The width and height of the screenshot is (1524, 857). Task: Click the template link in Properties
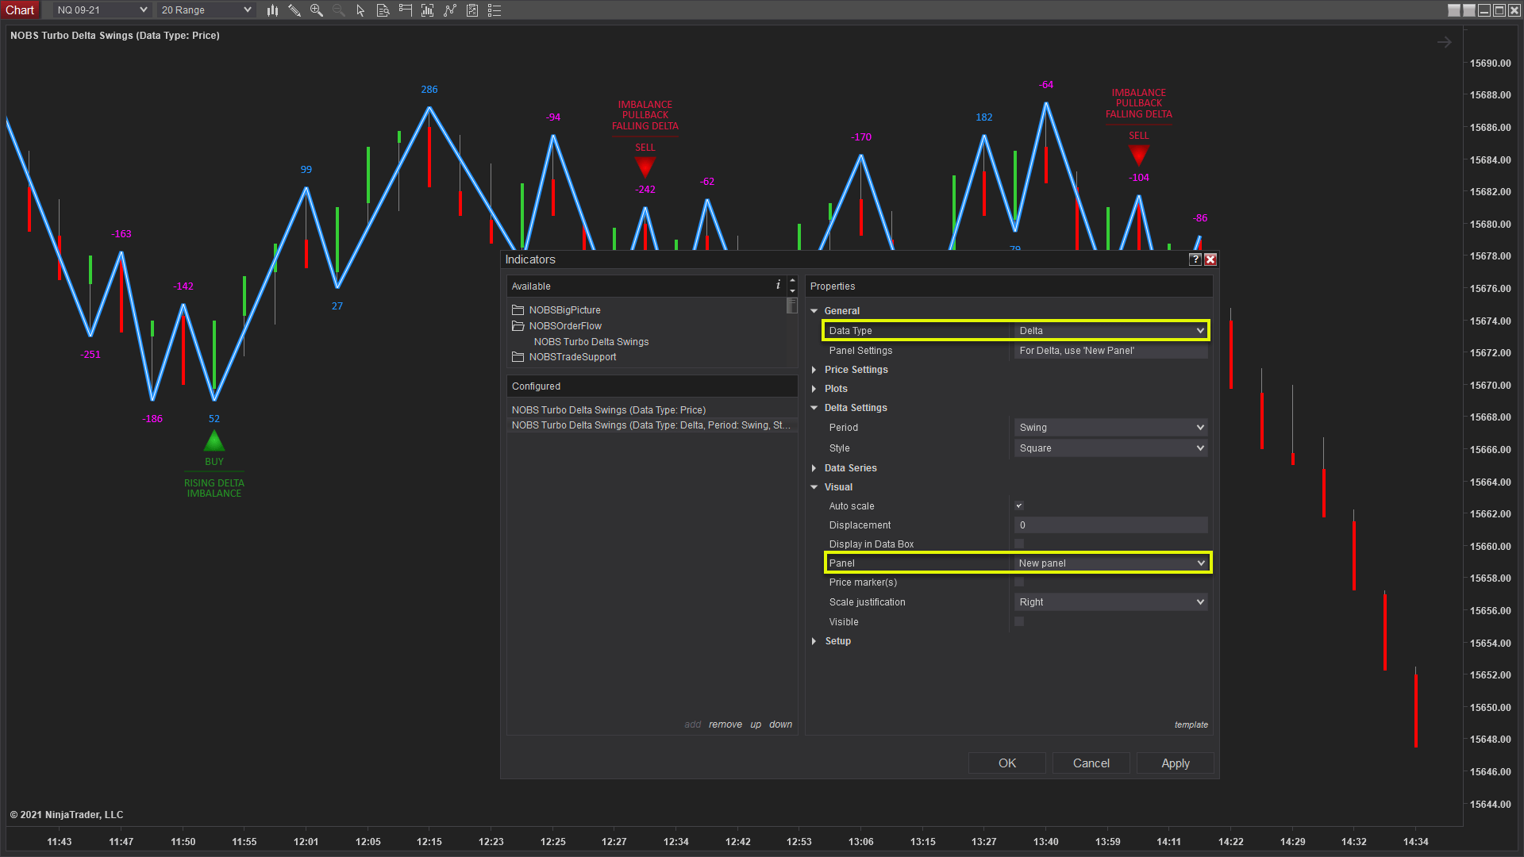point(1191,724)
